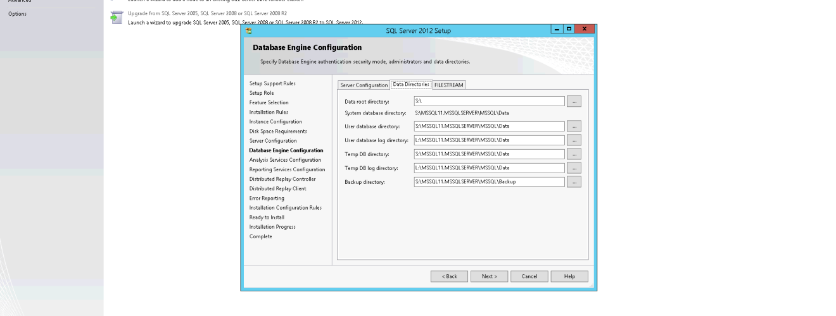Go back with the Back button

coord(449,276)
